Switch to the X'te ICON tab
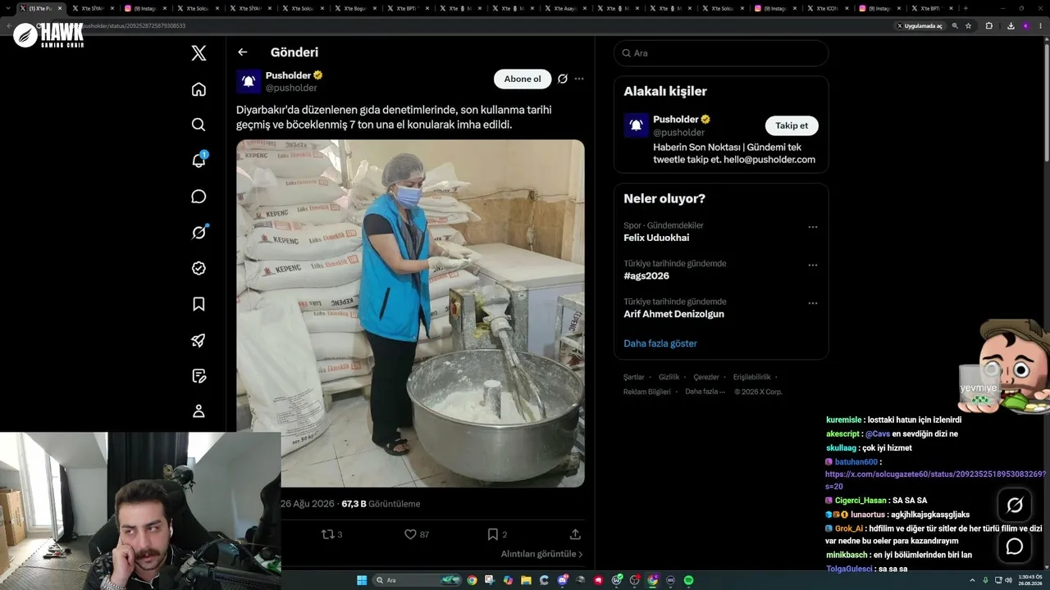The height and width of the screenshot is (590, 1050). [829, 8]
